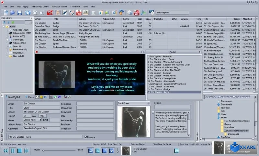Click the mini player icon at far right

(x=176, y=151)
